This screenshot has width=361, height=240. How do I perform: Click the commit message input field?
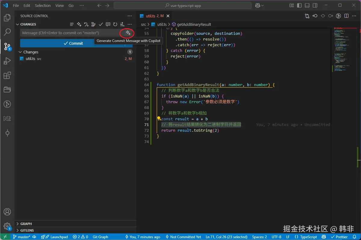[70, 33]
